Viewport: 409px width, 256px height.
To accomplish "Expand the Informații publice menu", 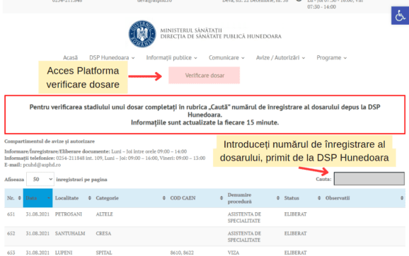I will [172, 57].
